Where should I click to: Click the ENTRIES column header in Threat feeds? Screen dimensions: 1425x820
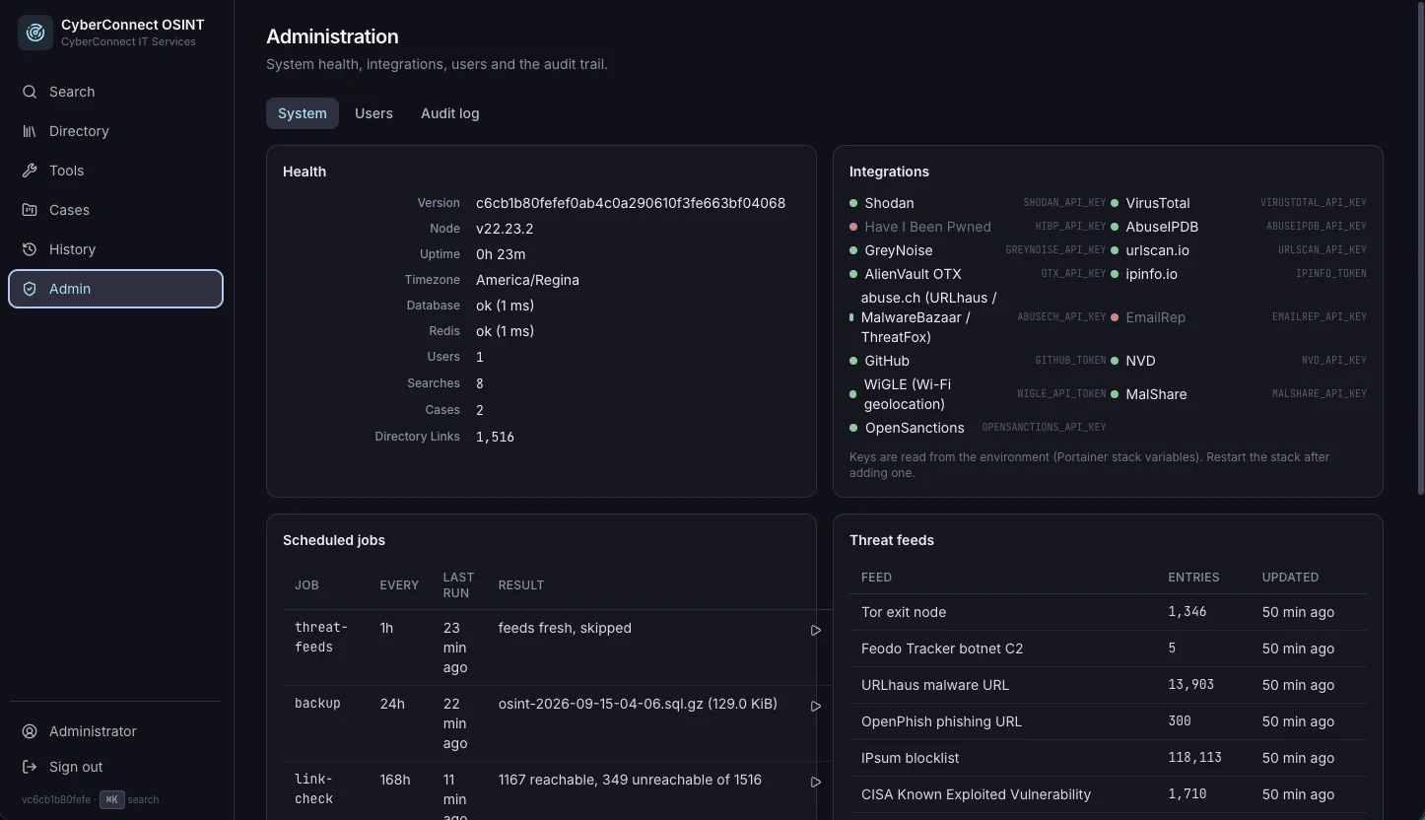[1193, 578]
